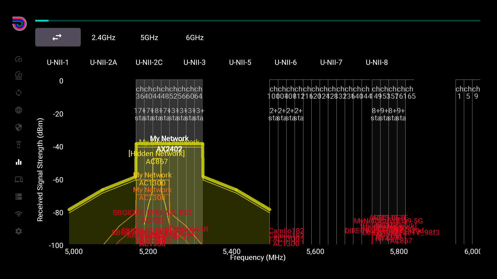Select the bar chart spectrum analyzer icon
Viewport: 497px width, 279px height.
18,162
